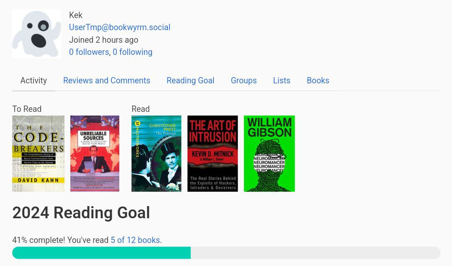This screenshot has height=266, width=452.
Task: View the Books tab
Action: click(x=318, y=80)
